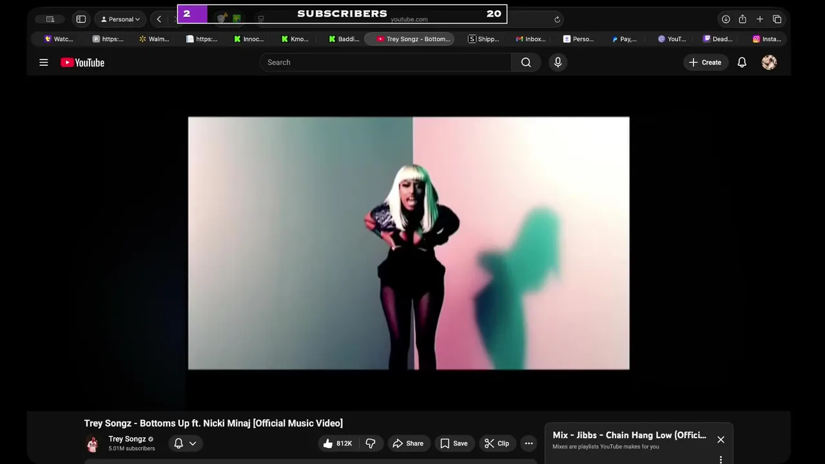Go to the YouTube home logo
The height and width of the screenshot is (464, 825).
pyautogui.click(x=82, y=63)
